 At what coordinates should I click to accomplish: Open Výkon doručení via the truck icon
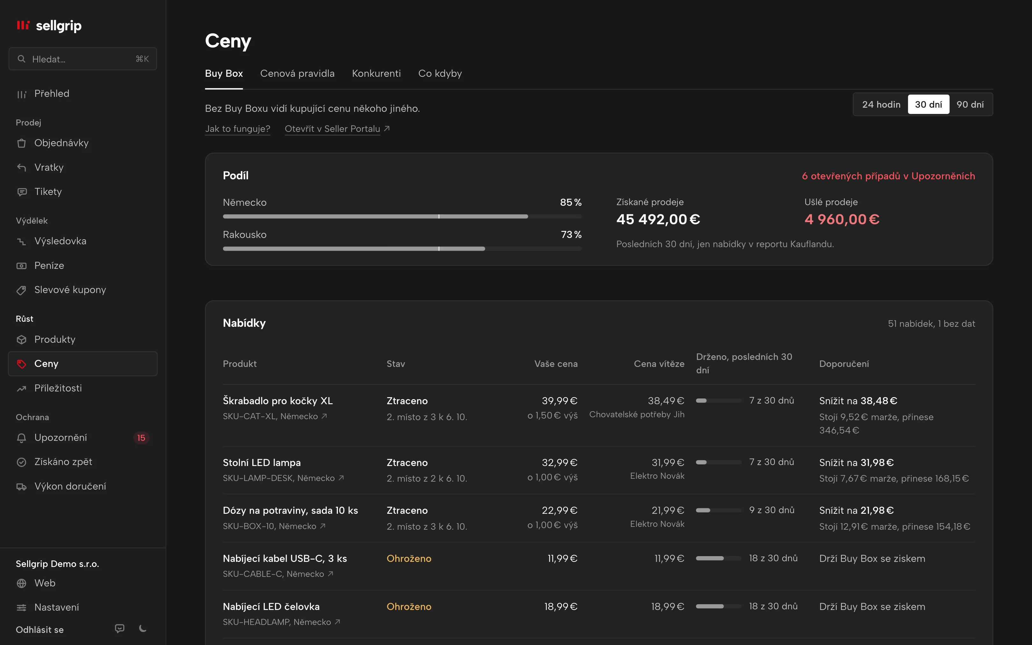point(22,487)
